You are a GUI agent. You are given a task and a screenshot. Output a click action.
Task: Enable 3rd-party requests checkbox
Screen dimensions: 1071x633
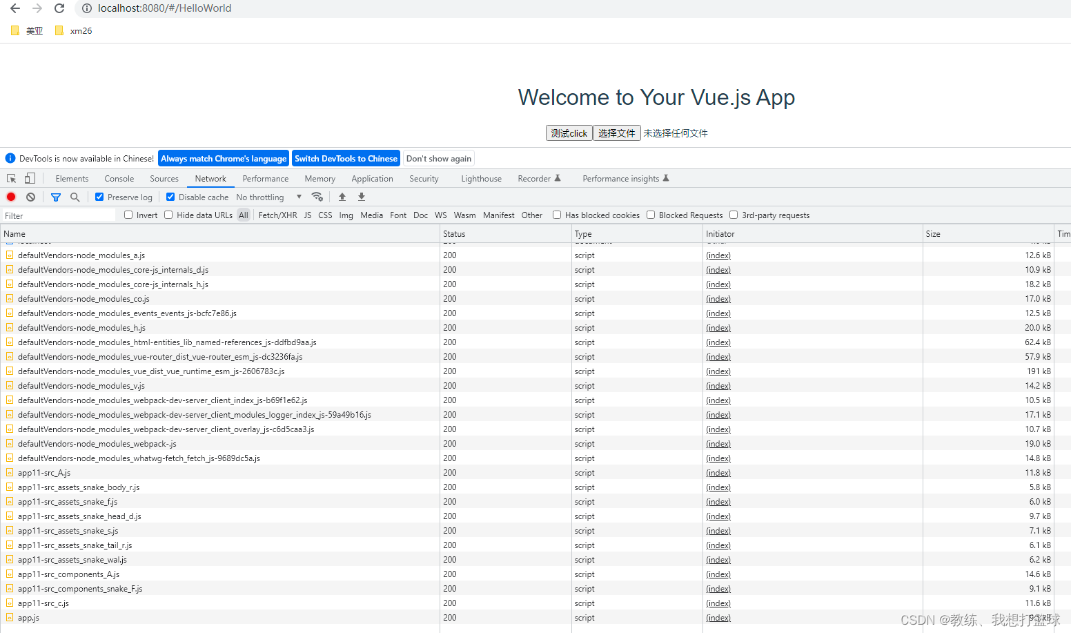click(x=734, y=215)
